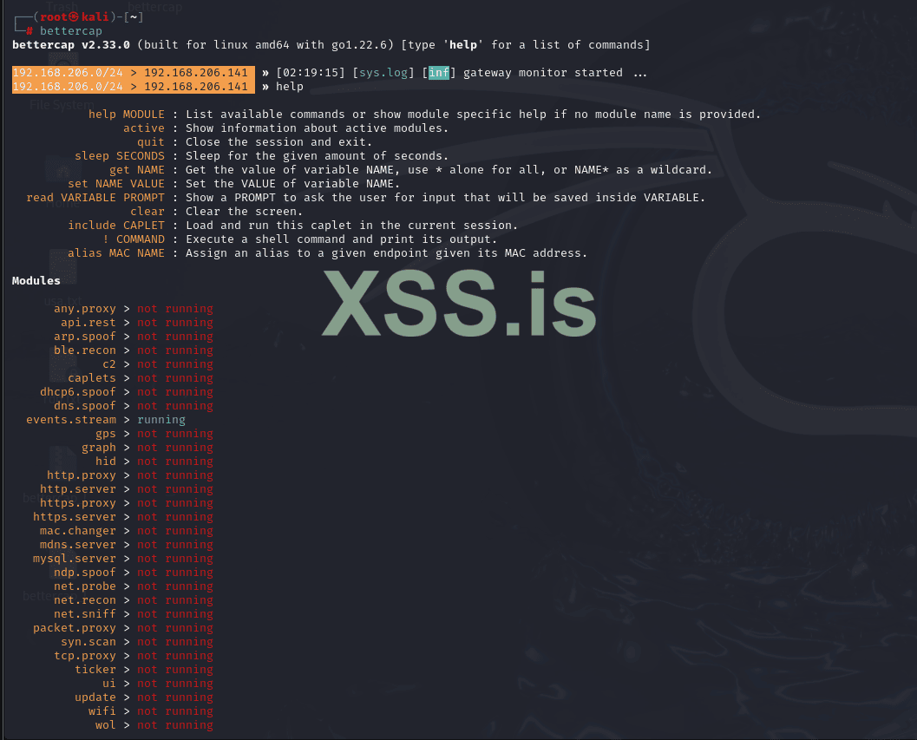Click the 'dhcp6.spoof' module name

[78, 392]
